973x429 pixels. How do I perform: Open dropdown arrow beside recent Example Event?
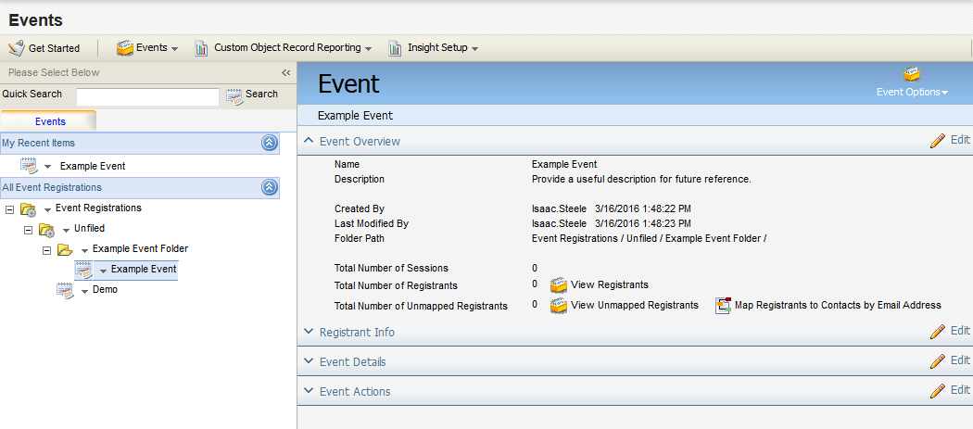point(48,167)
